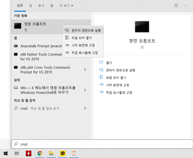Choose 시작 화면에 고정 in context menu

click(83, 45)
